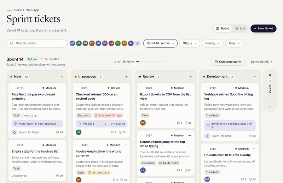Open more options for ticket #303

pos(254,149)
